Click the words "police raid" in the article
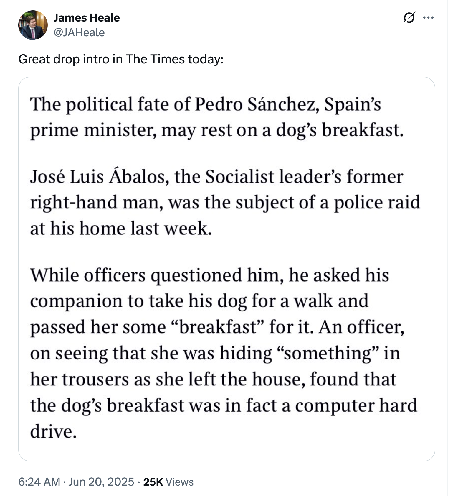The height and width of the screenshot is (496, 453). [x=377, y=203]
